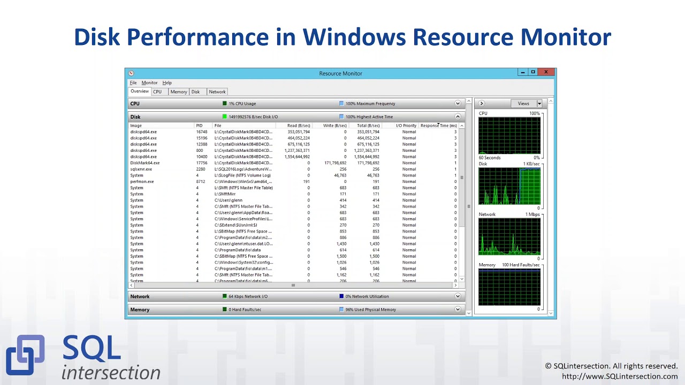685x385 pixels.
Task: Select the DiskMark64.exe process row
Action: 293,163
